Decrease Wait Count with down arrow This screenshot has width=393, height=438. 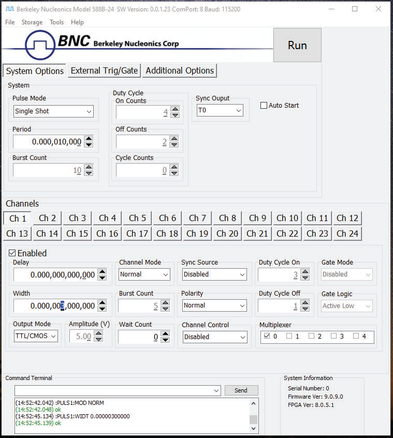click(x=165, y=340)
